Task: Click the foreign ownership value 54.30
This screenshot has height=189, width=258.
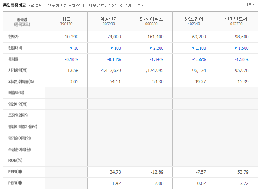Action: tap(158, 82)
